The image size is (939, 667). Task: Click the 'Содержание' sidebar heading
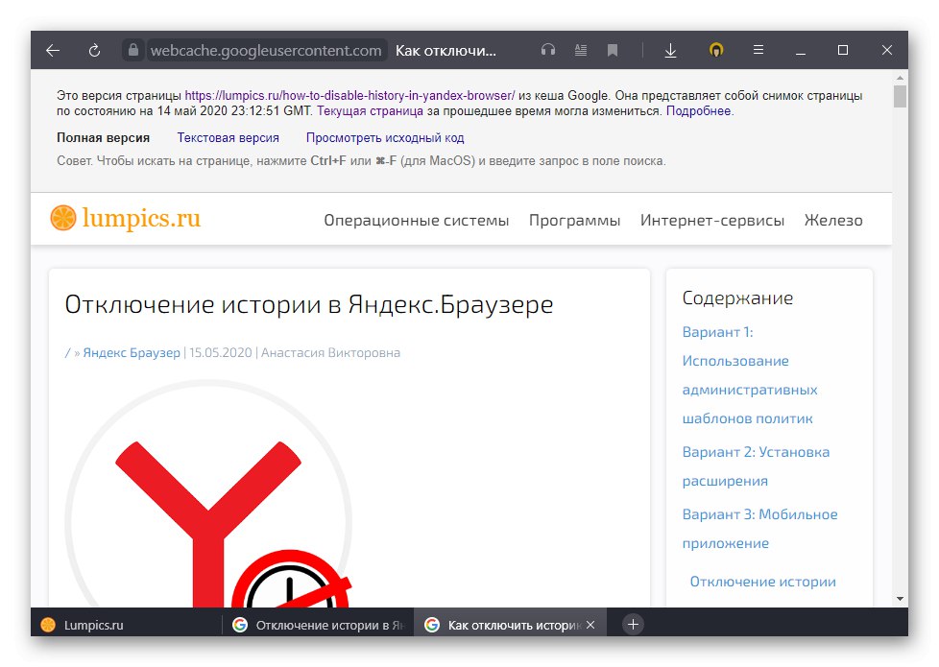pyautogui.click(x=737, y=298)
